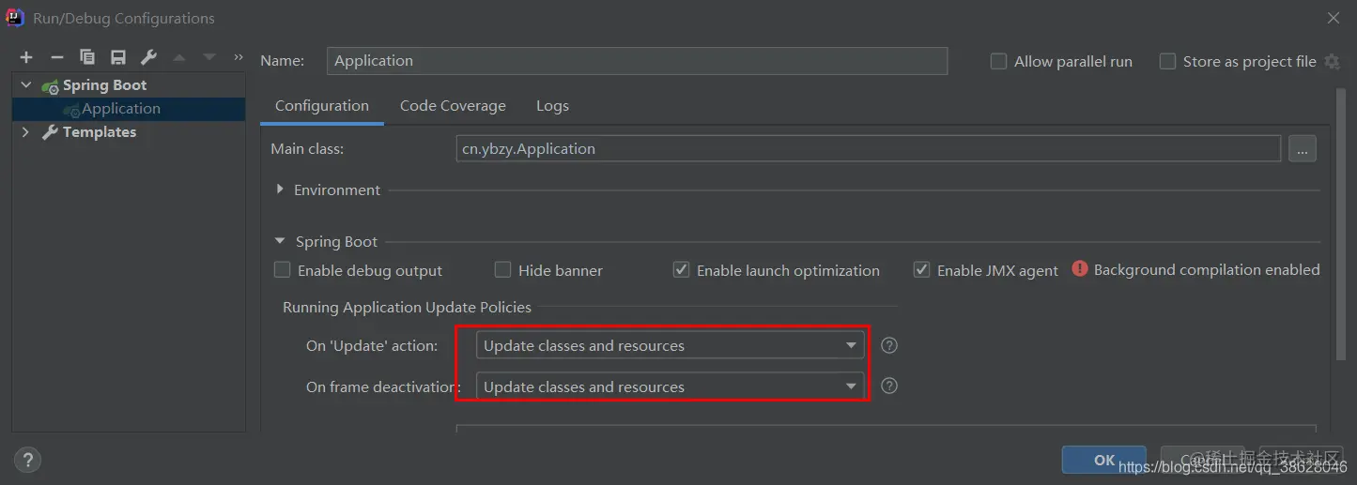Switch to the Configuration tab
This screenshot has width=1357, height=485.
tap(322, 106)
